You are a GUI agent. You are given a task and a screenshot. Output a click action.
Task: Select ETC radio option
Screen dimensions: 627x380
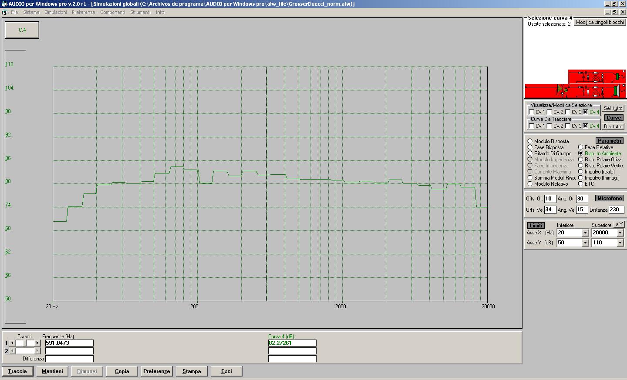coord(580,184)
